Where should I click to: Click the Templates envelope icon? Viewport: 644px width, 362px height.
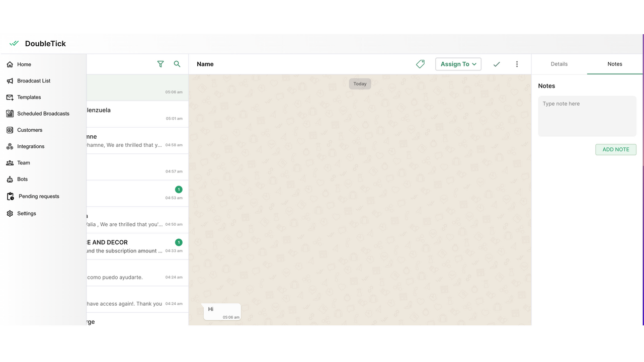point(10,97)
